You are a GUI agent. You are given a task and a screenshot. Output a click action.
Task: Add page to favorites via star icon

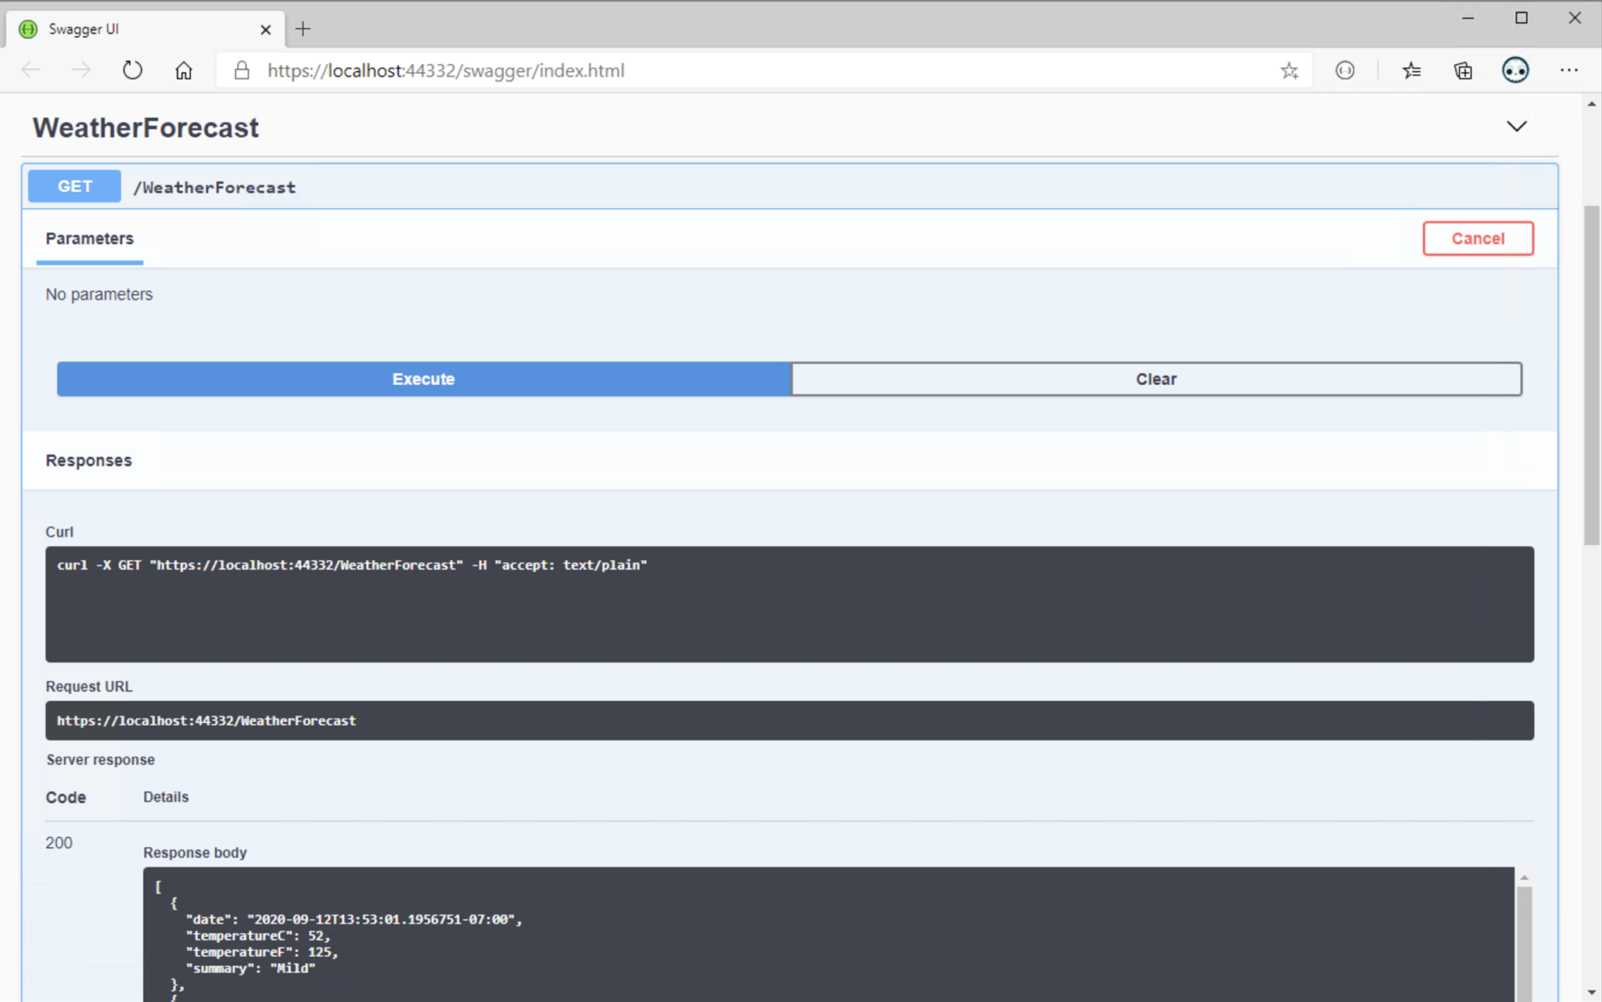click(x=1288, y=70)
